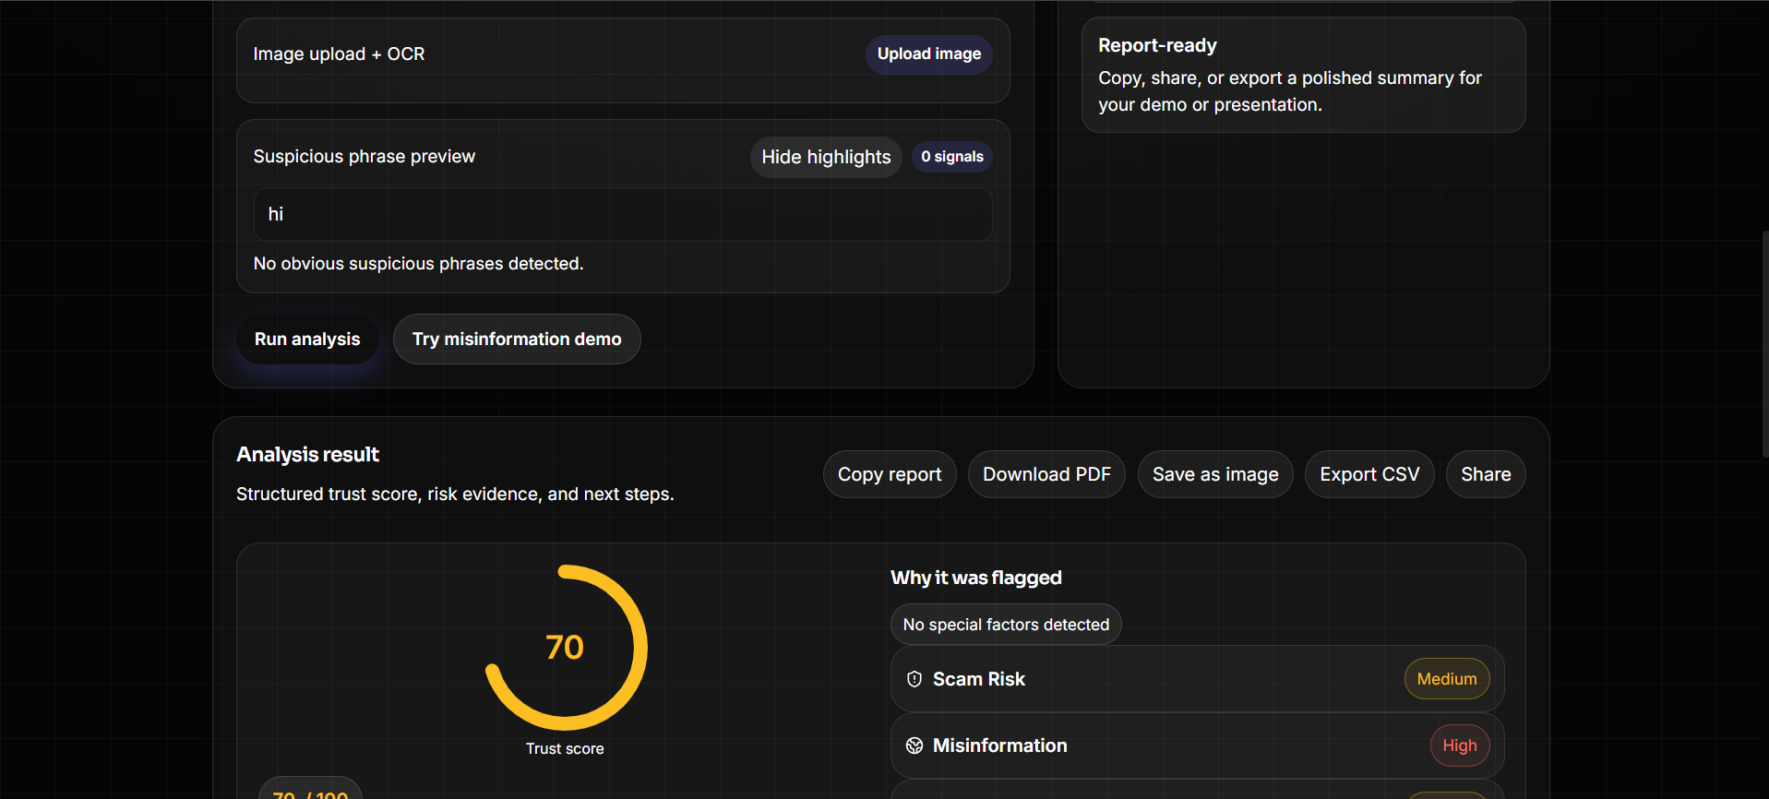Copy report to clipboard
Image resolution: width=1769 pixels, height=799 pixels.
pos(890,474)
